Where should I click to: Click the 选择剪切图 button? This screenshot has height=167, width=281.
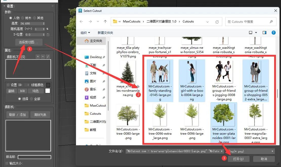click(29, 42)
